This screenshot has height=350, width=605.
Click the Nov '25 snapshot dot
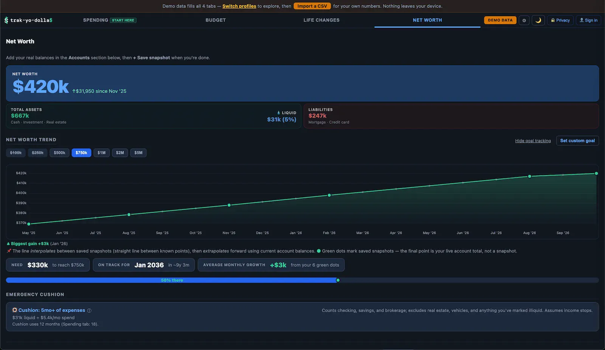(x=229, y=205)
